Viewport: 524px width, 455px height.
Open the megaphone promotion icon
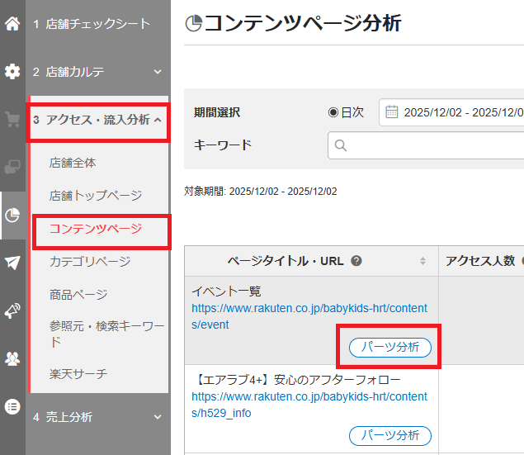[x=12, y=310]
